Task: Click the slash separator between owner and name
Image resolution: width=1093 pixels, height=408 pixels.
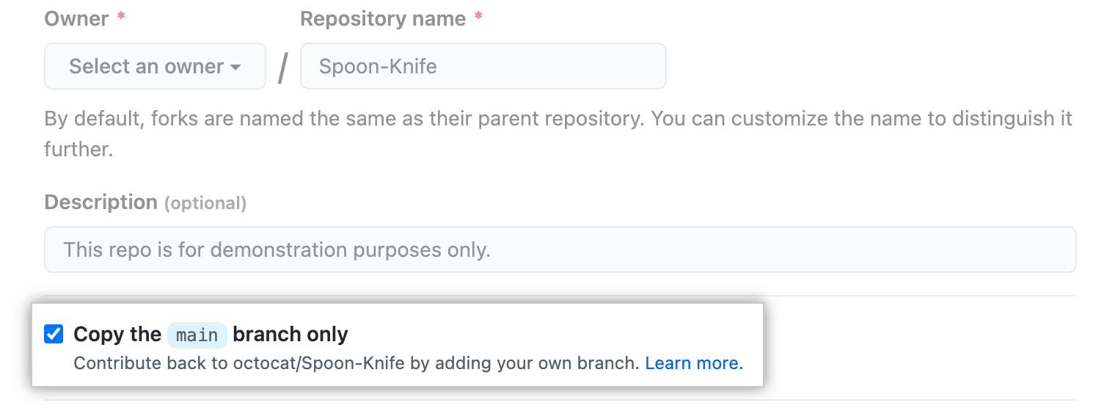Action: (x=283, y=68)
